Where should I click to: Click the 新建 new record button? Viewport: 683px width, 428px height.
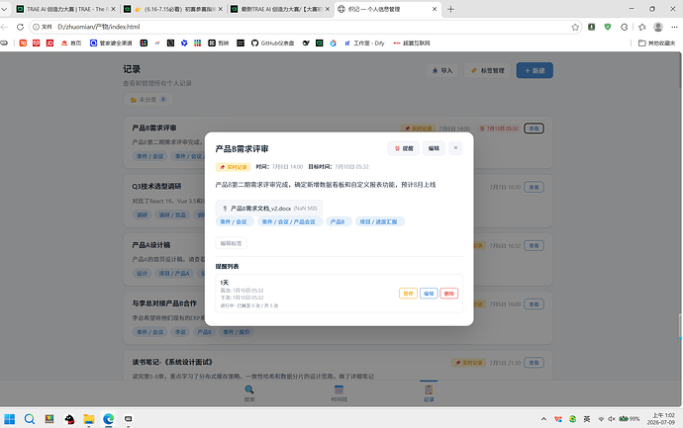tap(535, 70)
